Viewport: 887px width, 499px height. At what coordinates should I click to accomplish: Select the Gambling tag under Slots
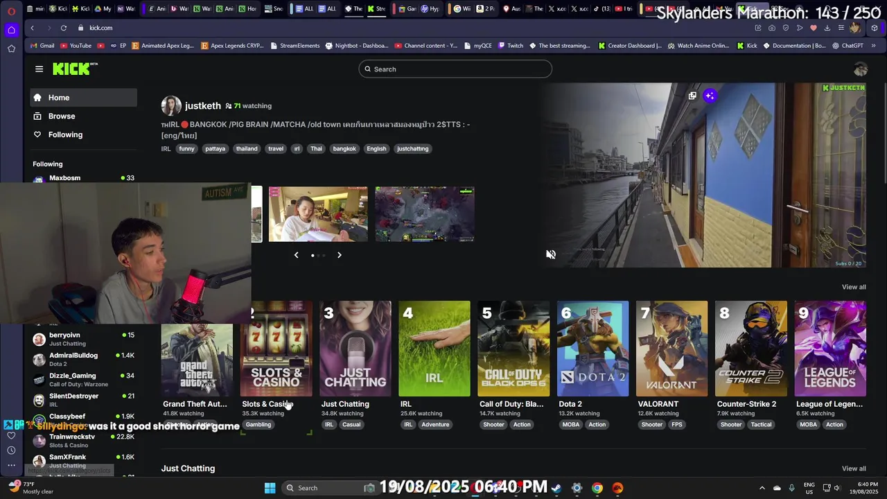(258, 424)
